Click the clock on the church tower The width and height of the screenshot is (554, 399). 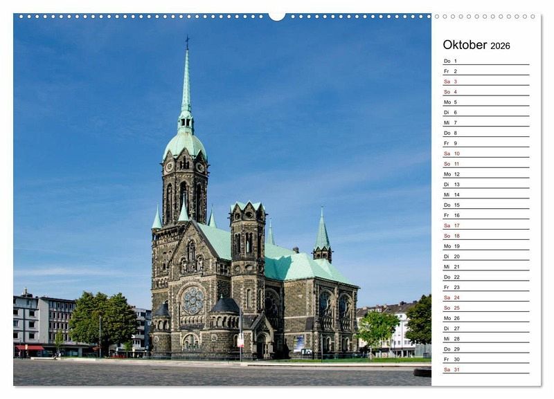coord(169,167)
